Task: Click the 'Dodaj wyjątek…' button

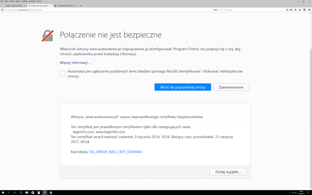Action: (228, 172)
